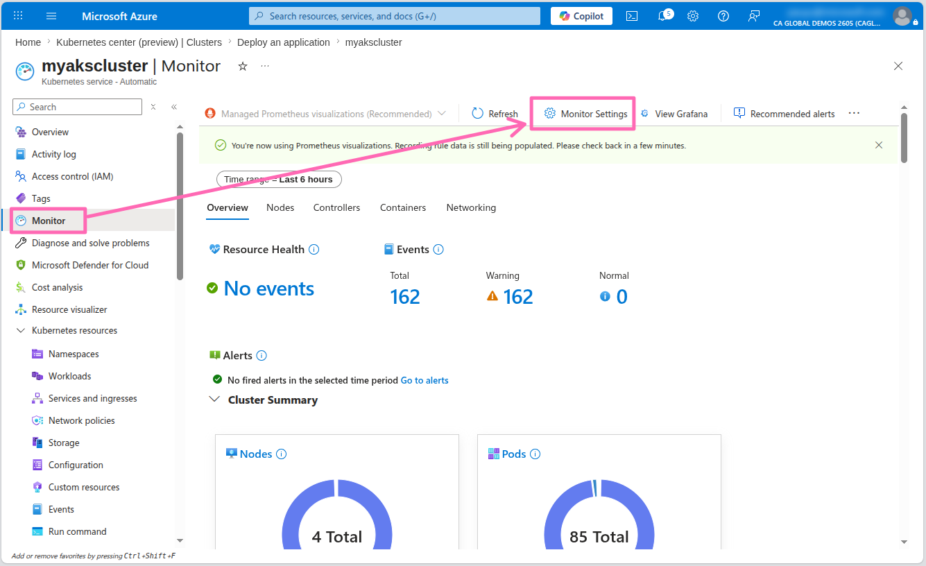The image size is (926, 566).
Task: Favorite myakscluster with the star icon
Action: click(x=243, y=66)
